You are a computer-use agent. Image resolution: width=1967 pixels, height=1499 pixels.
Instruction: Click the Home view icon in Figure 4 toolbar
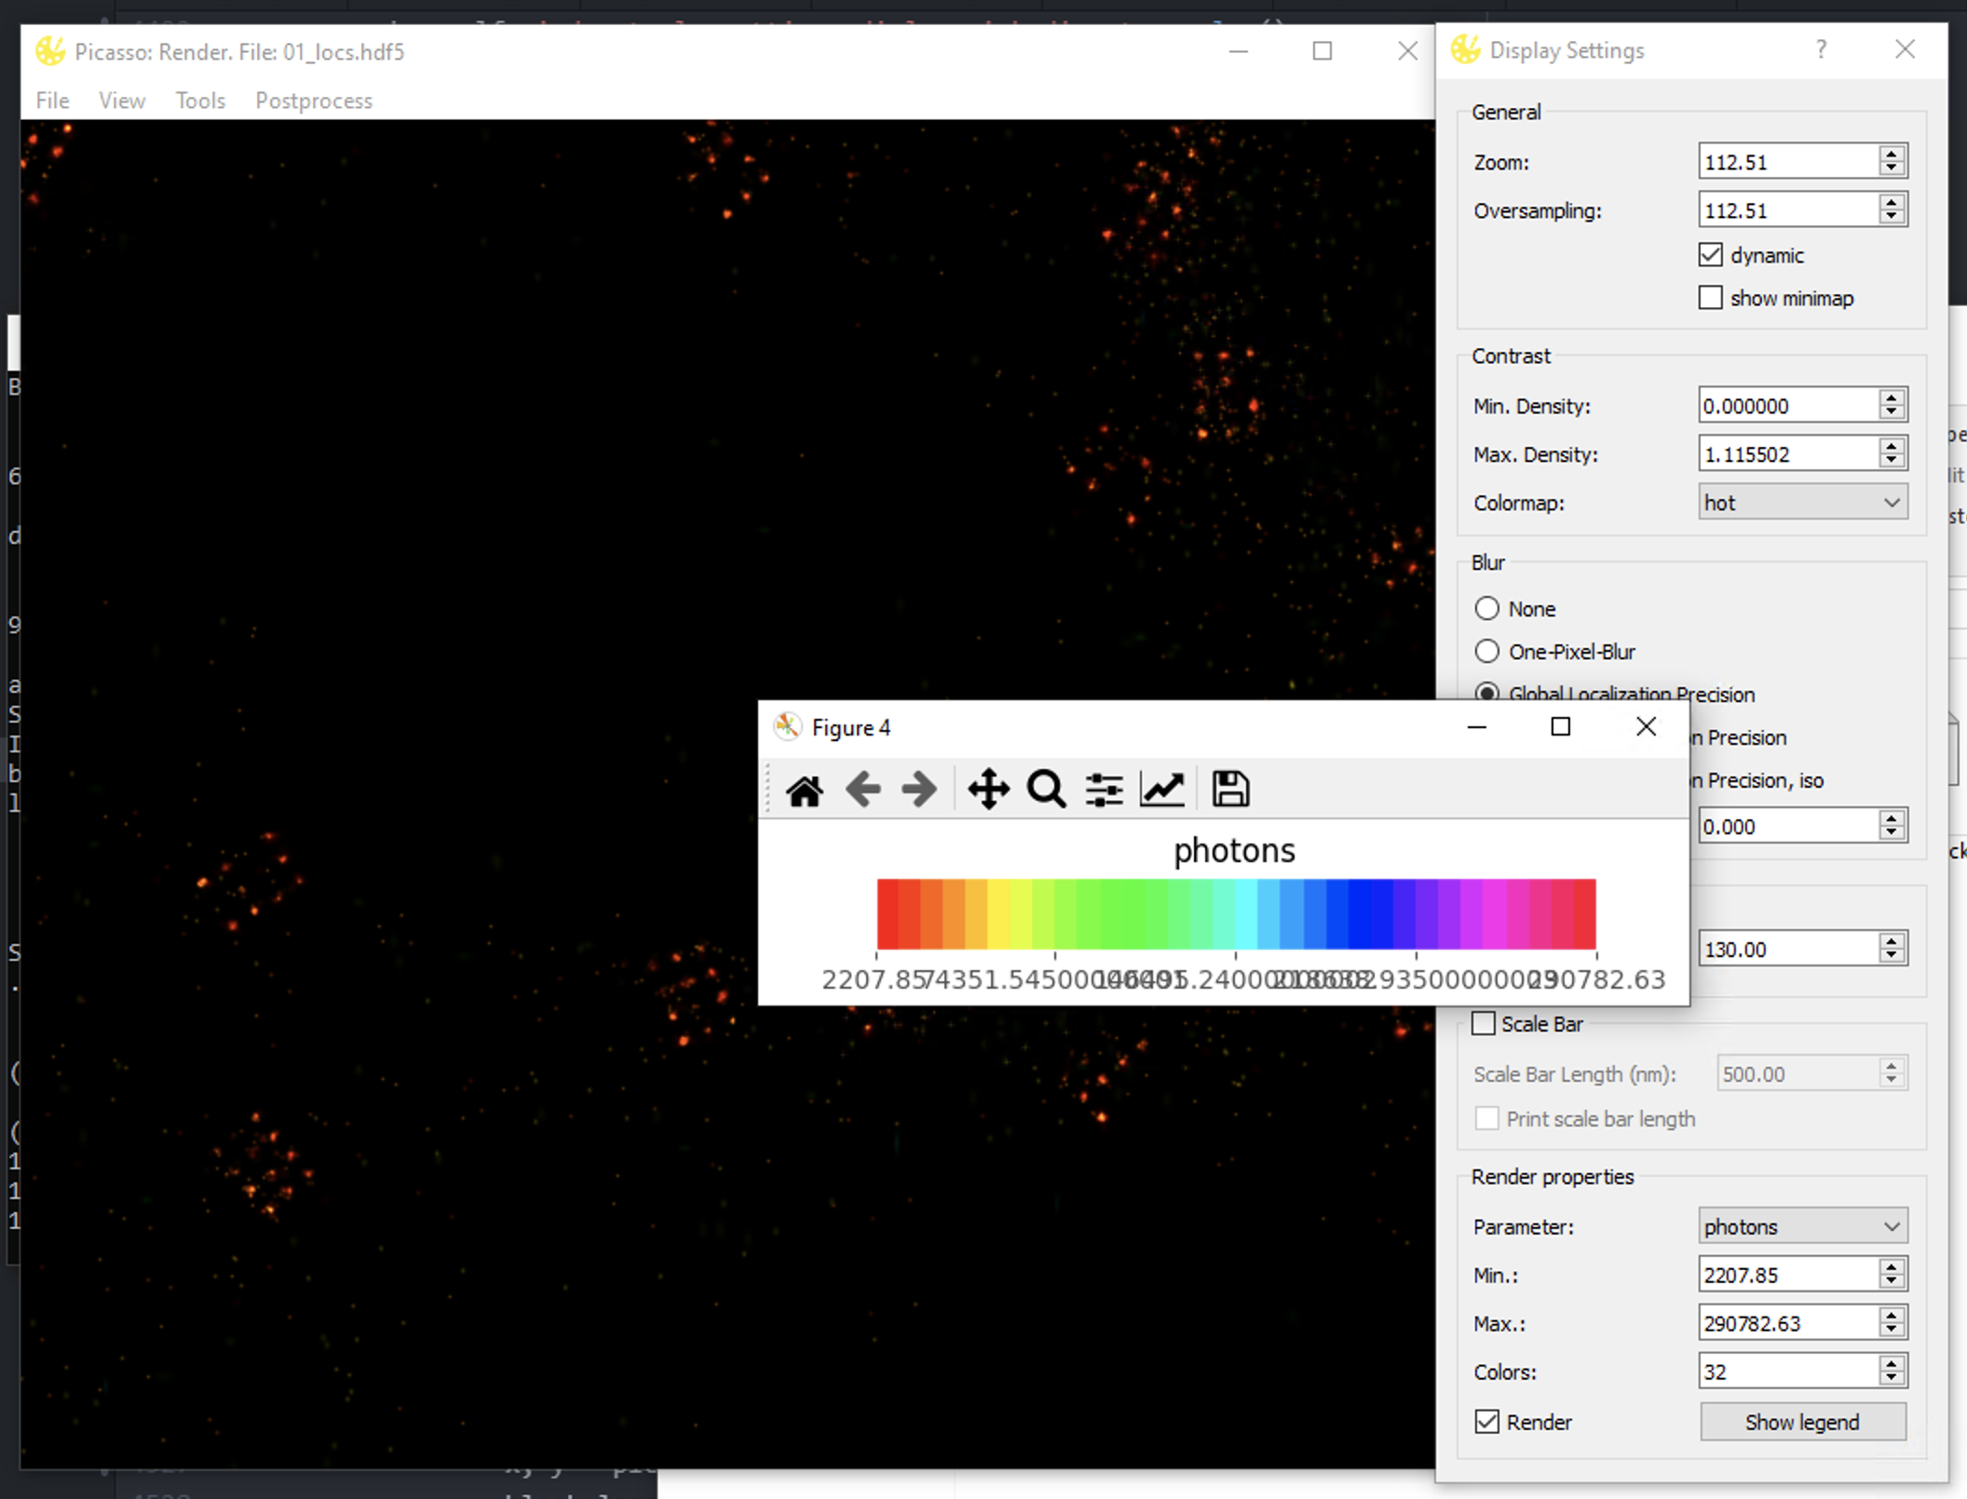805,789
